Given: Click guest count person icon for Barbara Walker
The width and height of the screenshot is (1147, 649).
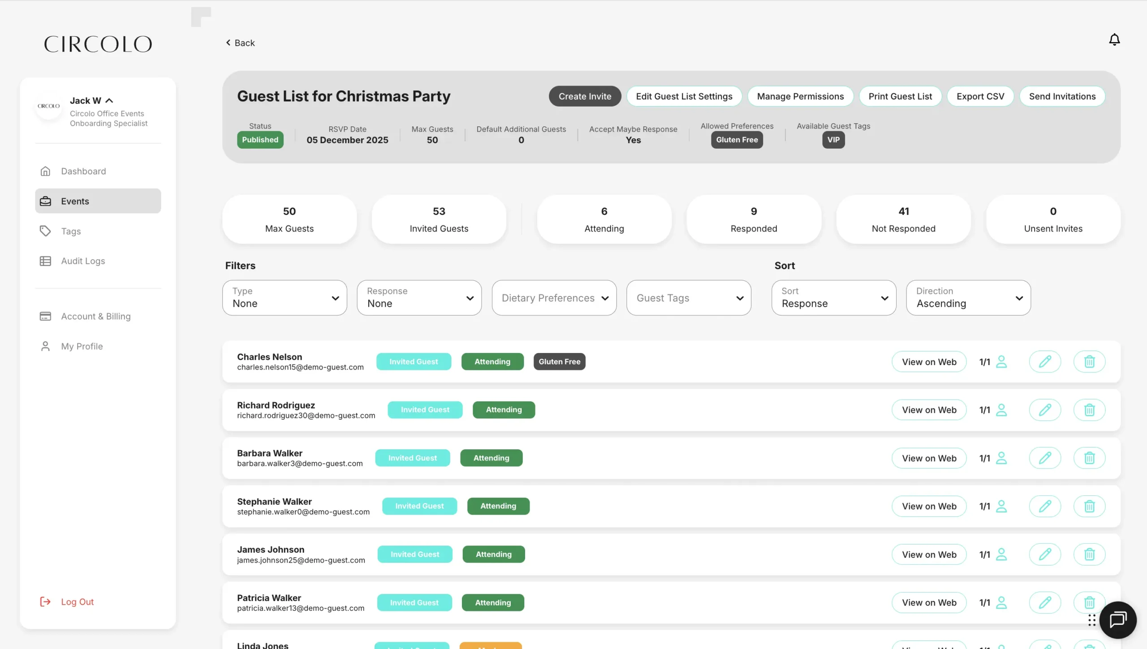Looking at the screenshot, I should (x=1001, y=458).
